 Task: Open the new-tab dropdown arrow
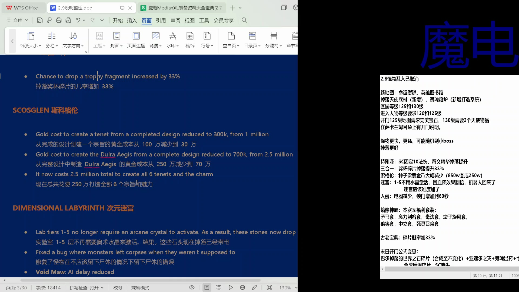[x=240, y=8]
